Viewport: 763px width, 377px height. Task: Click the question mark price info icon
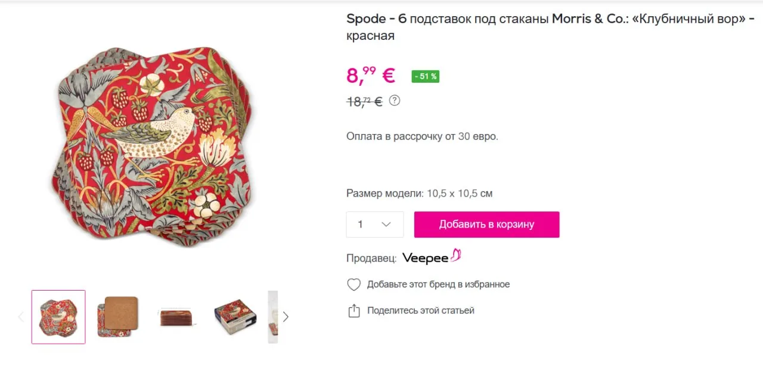(x=395, y=101)
